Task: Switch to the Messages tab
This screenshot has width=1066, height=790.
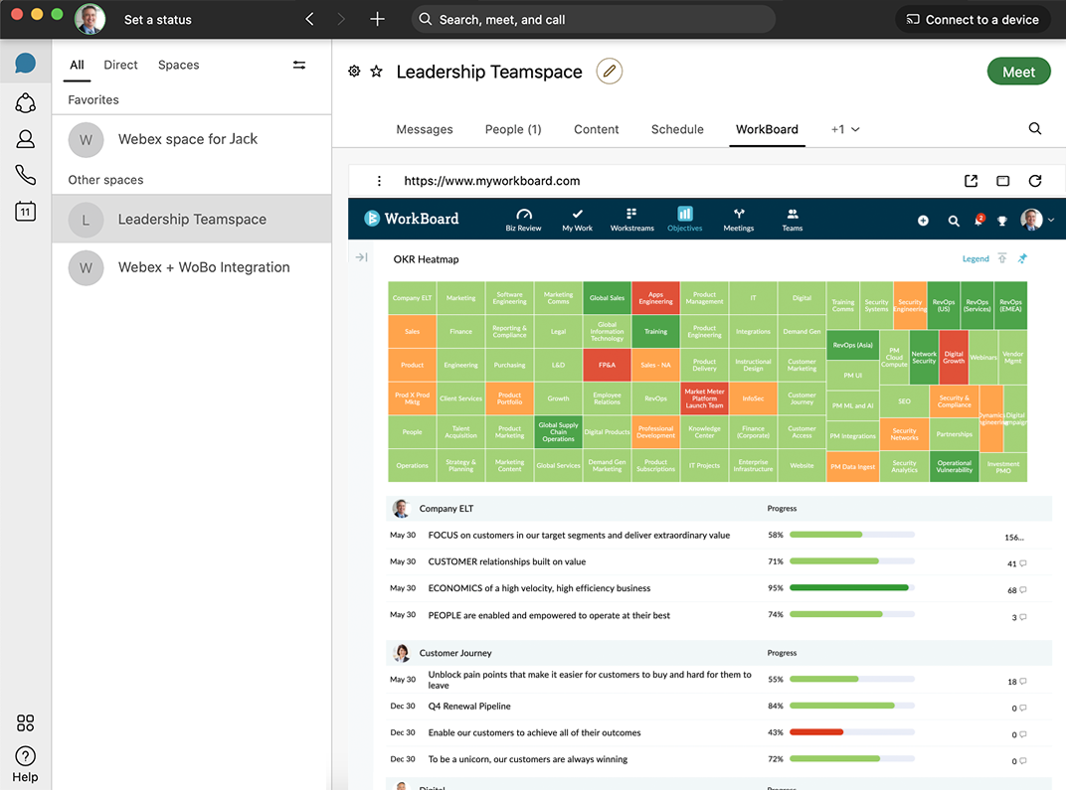Action: point(425,129)
